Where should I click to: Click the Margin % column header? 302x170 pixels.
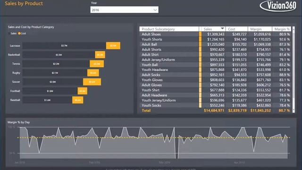click(x=282, y=29)
